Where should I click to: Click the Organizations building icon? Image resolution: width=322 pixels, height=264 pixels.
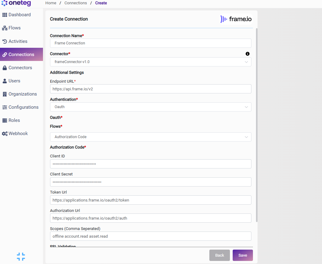click(x=5, y=94)
